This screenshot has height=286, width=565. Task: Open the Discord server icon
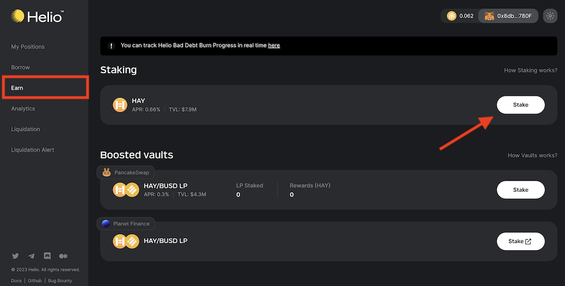47,256
